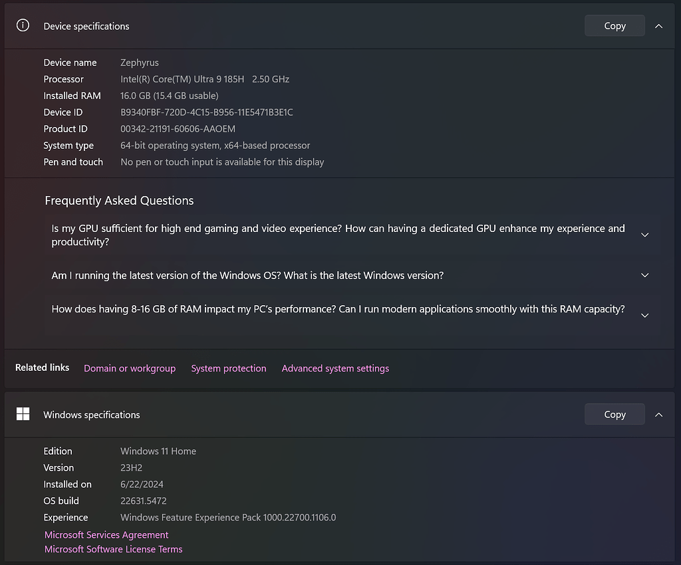Viewport: 681px width, 565px height.
Task: Copy the Windows specifications details
Action: tap(614, 413)
